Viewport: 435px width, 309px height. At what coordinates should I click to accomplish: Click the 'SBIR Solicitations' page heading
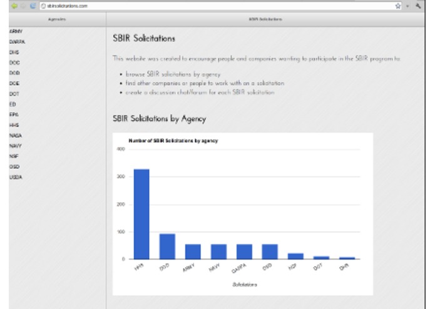click(144, 38)
